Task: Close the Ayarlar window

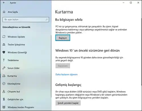Action: (x=138, y=3)
